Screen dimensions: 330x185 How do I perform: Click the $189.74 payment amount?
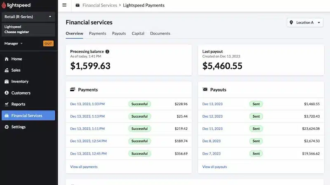181,141
